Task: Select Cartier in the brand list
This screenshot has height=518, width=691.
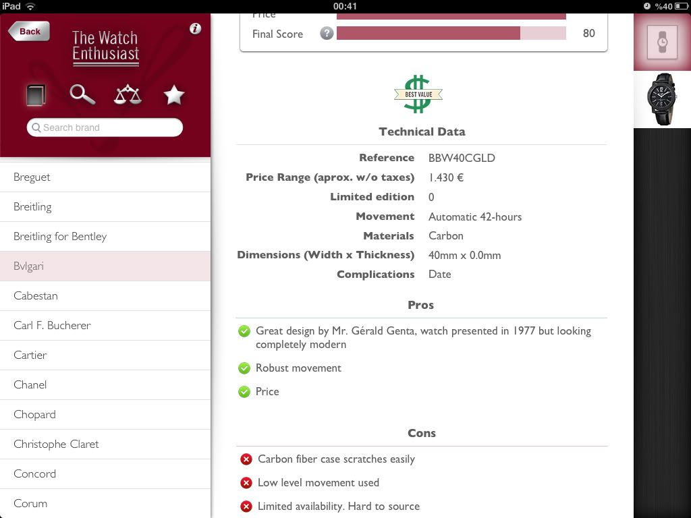Action: point(105,355)
